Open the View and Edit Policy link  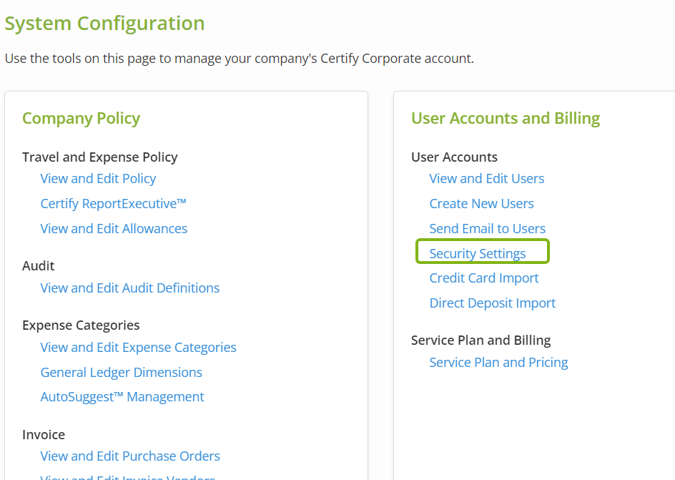[x=98, y=179]
